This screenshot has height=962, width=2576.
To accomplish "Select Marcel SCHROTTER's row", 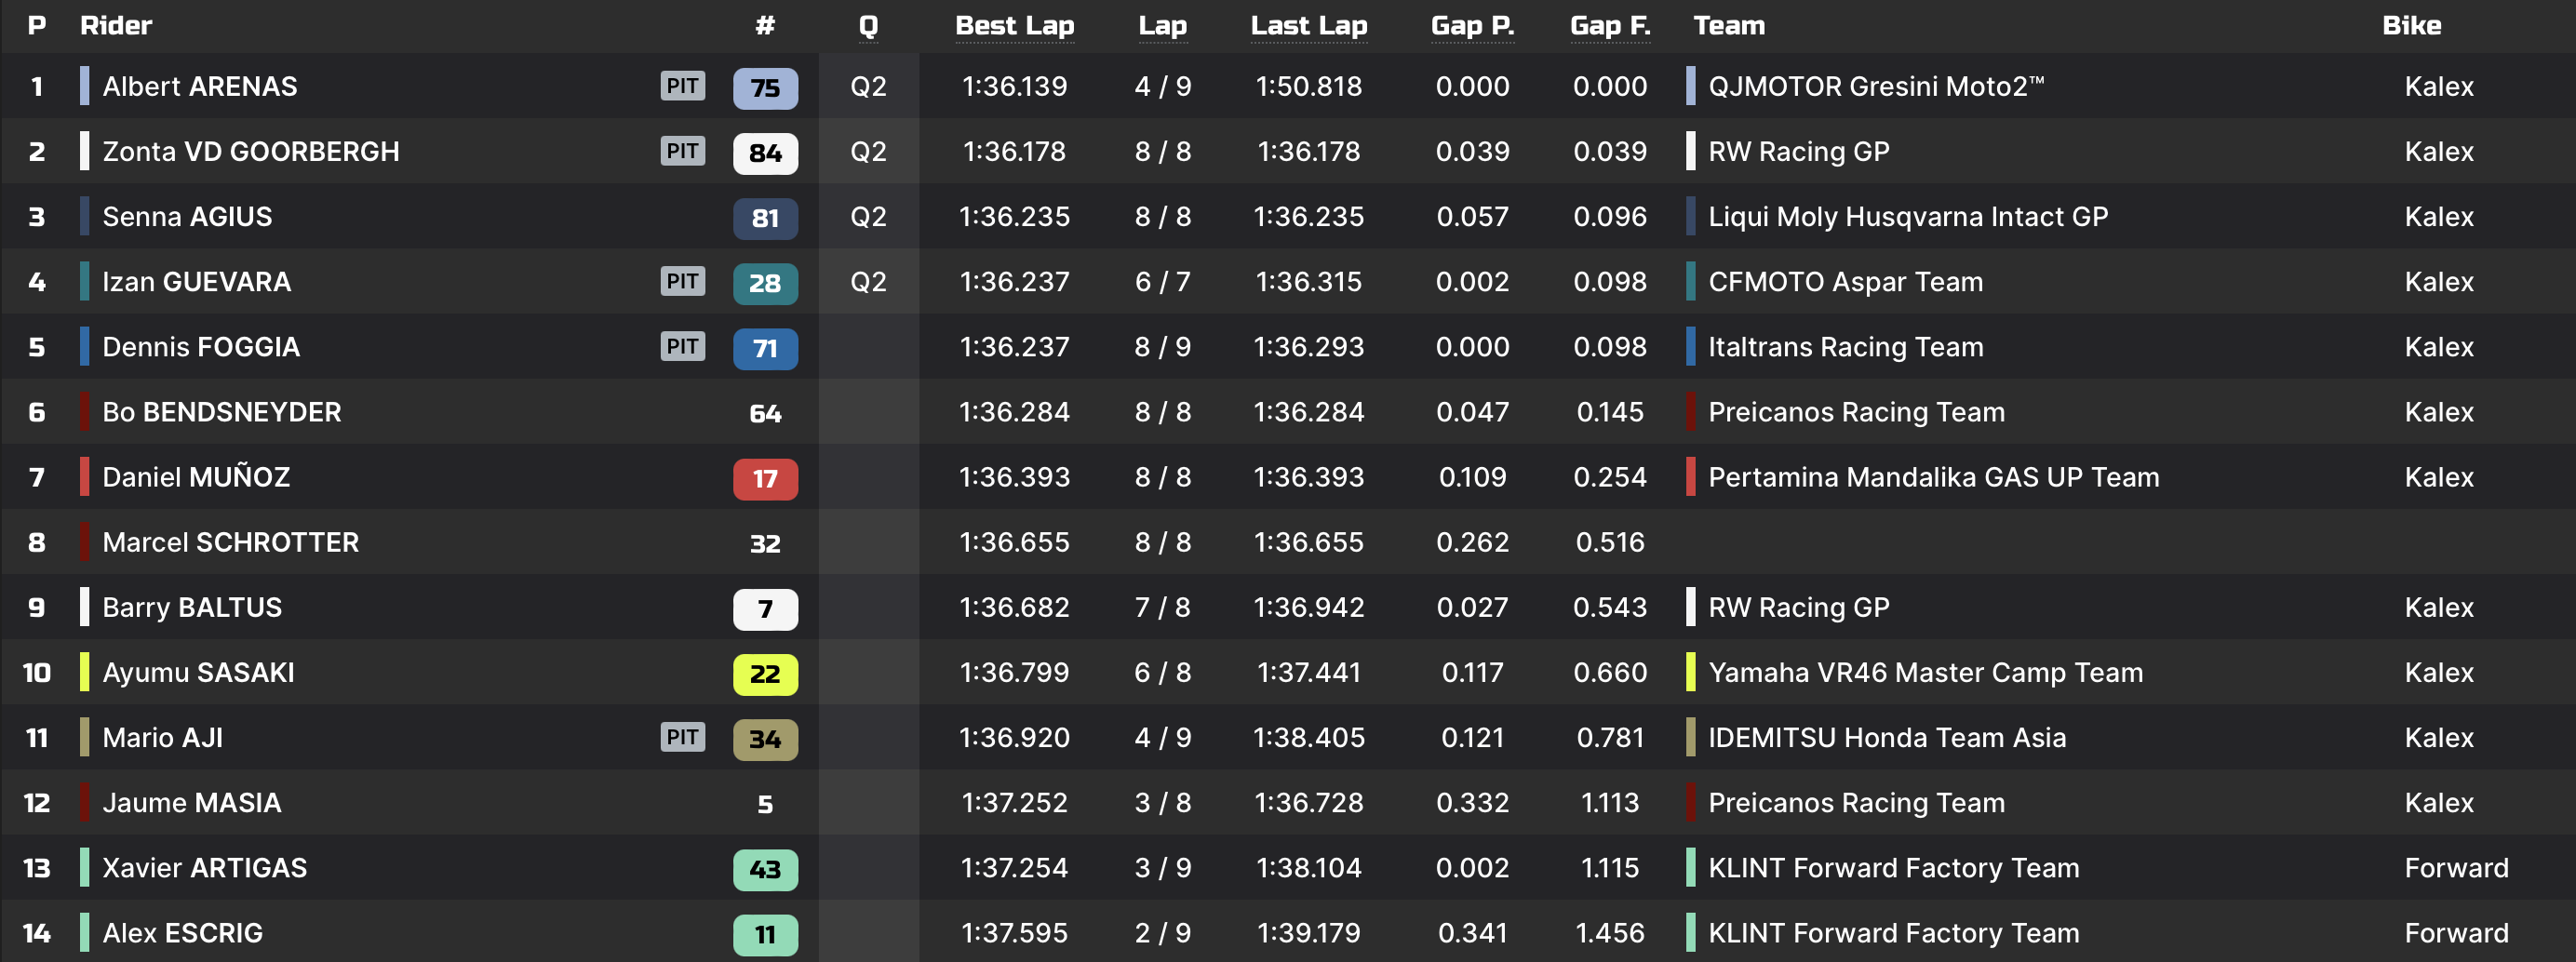I will 230,542.
